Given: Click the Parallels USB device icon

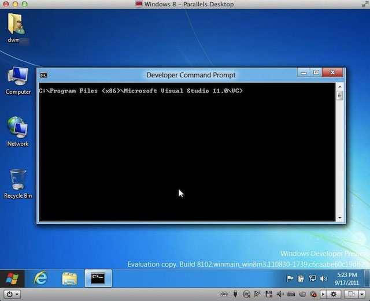Looking at the screenshot, I should [235, 294].
